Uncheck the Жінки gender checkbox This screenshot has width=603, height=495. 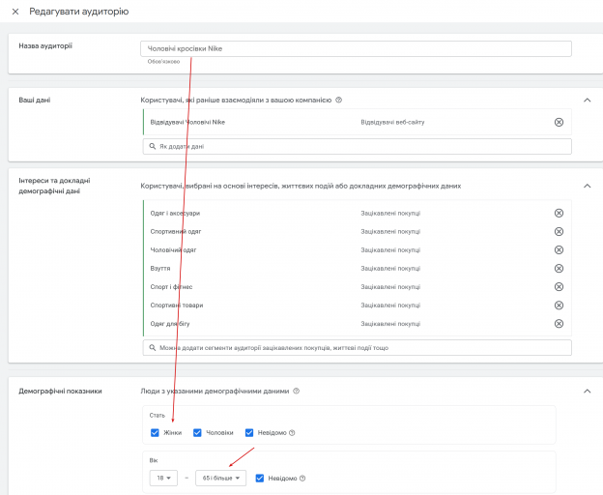pyautogui.click(x=155, y=433)
